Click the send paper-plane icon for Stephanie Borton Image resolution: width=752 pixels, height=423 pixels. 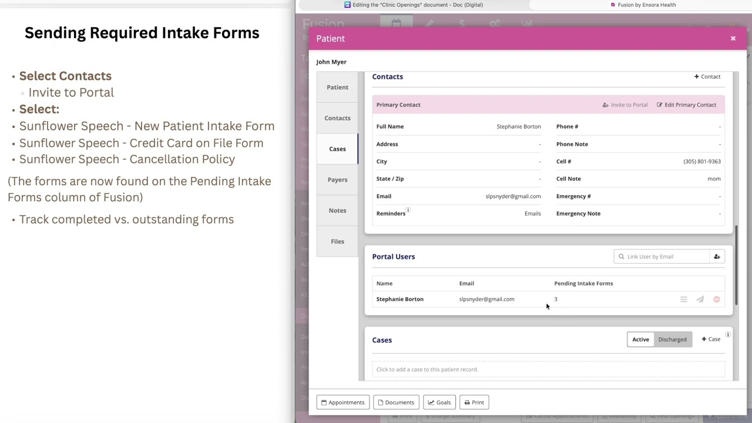tap(700, 300)
